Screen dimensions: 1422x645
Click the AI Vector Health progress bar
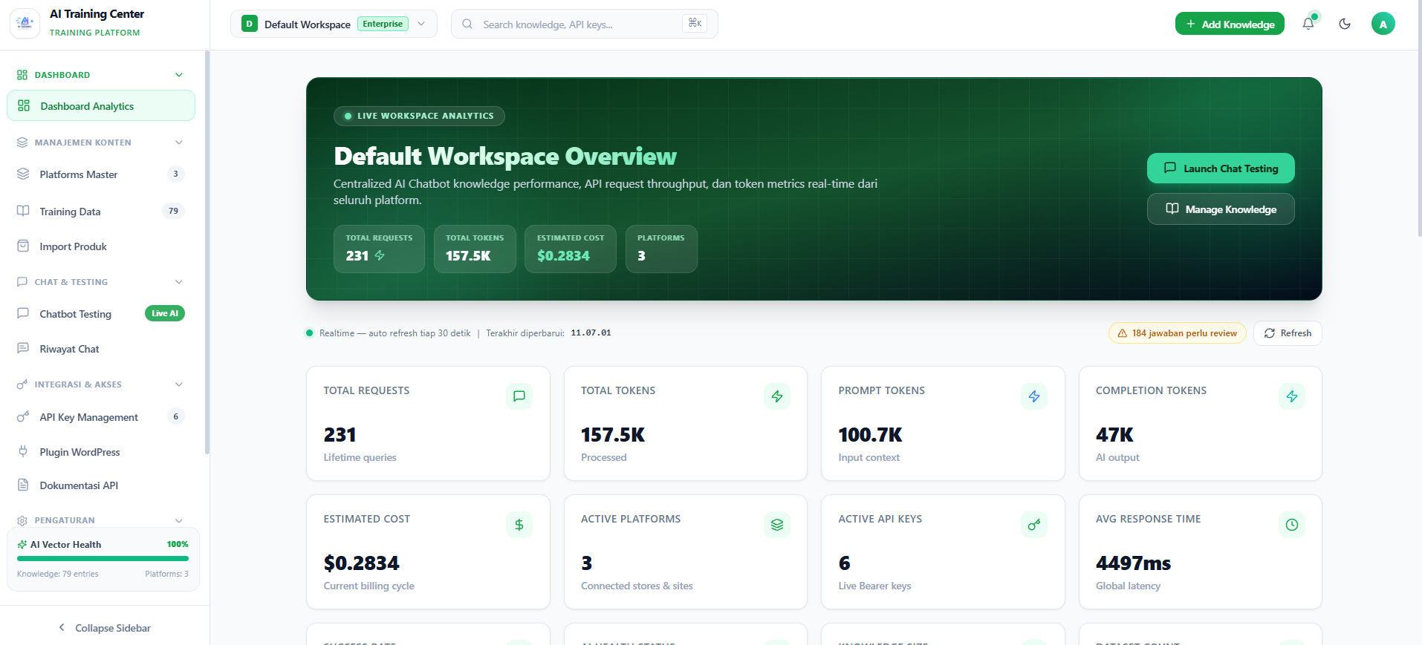click(x=103, y=558)
